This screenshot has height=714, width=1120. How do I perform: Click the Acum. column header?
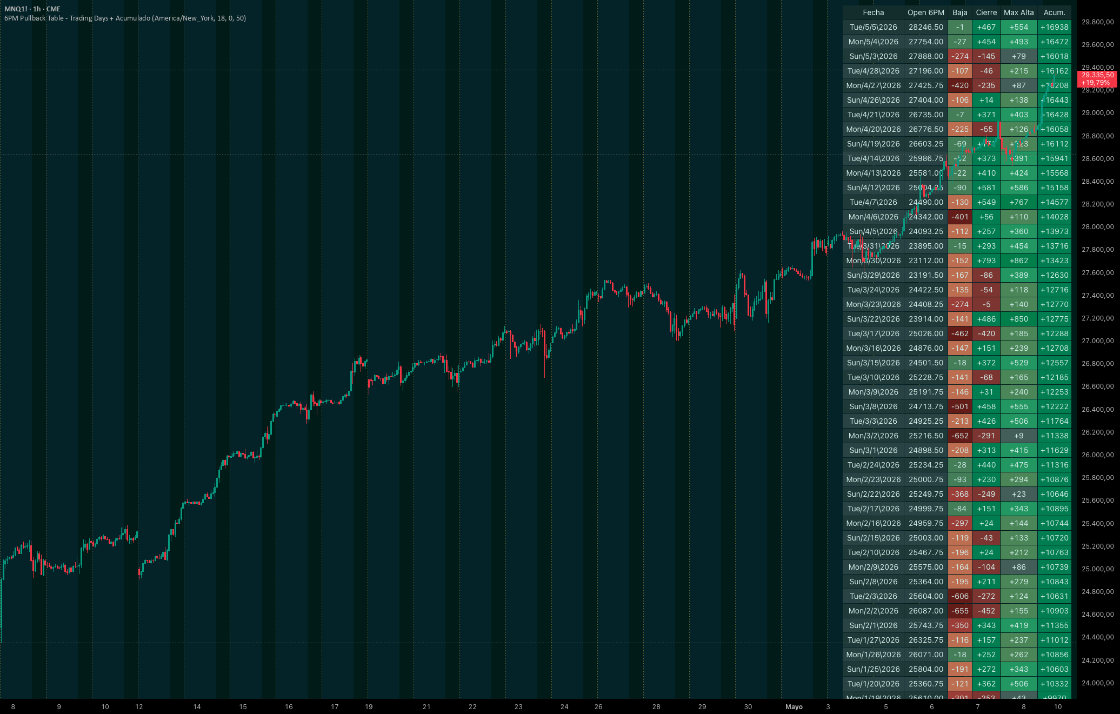(1055, 12)
